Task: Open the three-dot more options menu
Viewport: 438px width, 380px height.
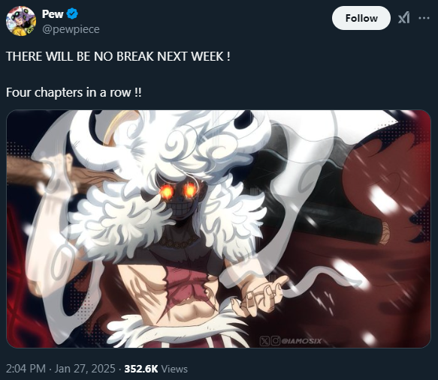Action: 424,18
